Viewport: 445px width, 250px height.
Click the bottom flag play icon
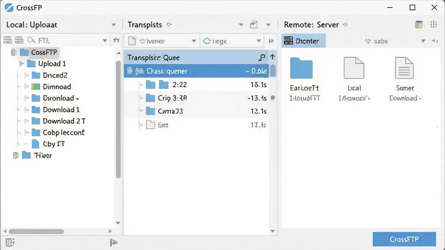click(113, 242)
